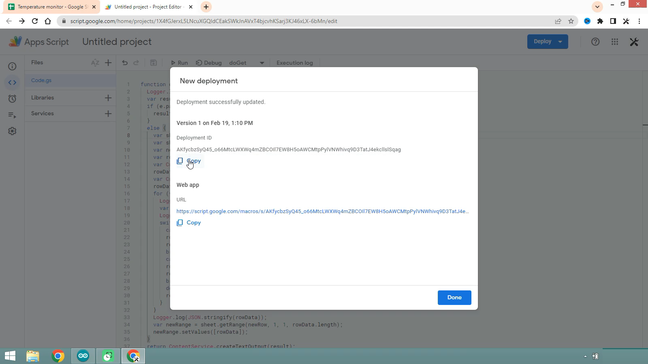The image size is (648, 364).
Task: Add a library with the plus button
Action: [108, 98]
